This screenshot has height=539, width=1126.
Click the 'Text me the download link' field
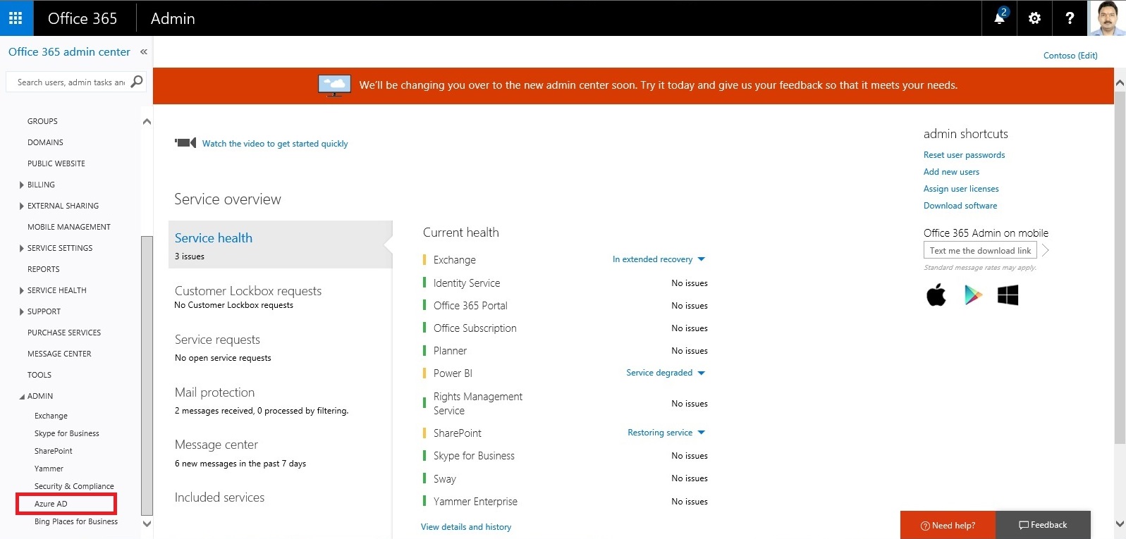click(x=979, y=251)
